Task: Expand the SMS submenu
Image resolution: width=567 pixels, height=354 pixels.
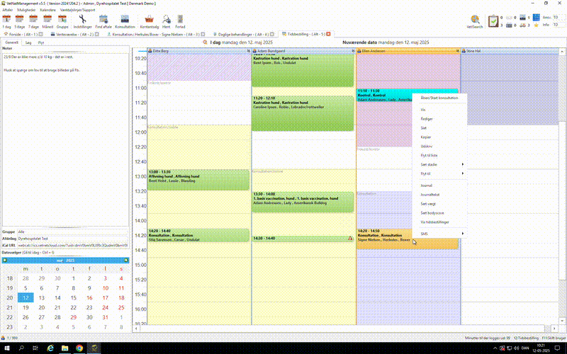Action: pyautogui.click(x=439, y=234)
